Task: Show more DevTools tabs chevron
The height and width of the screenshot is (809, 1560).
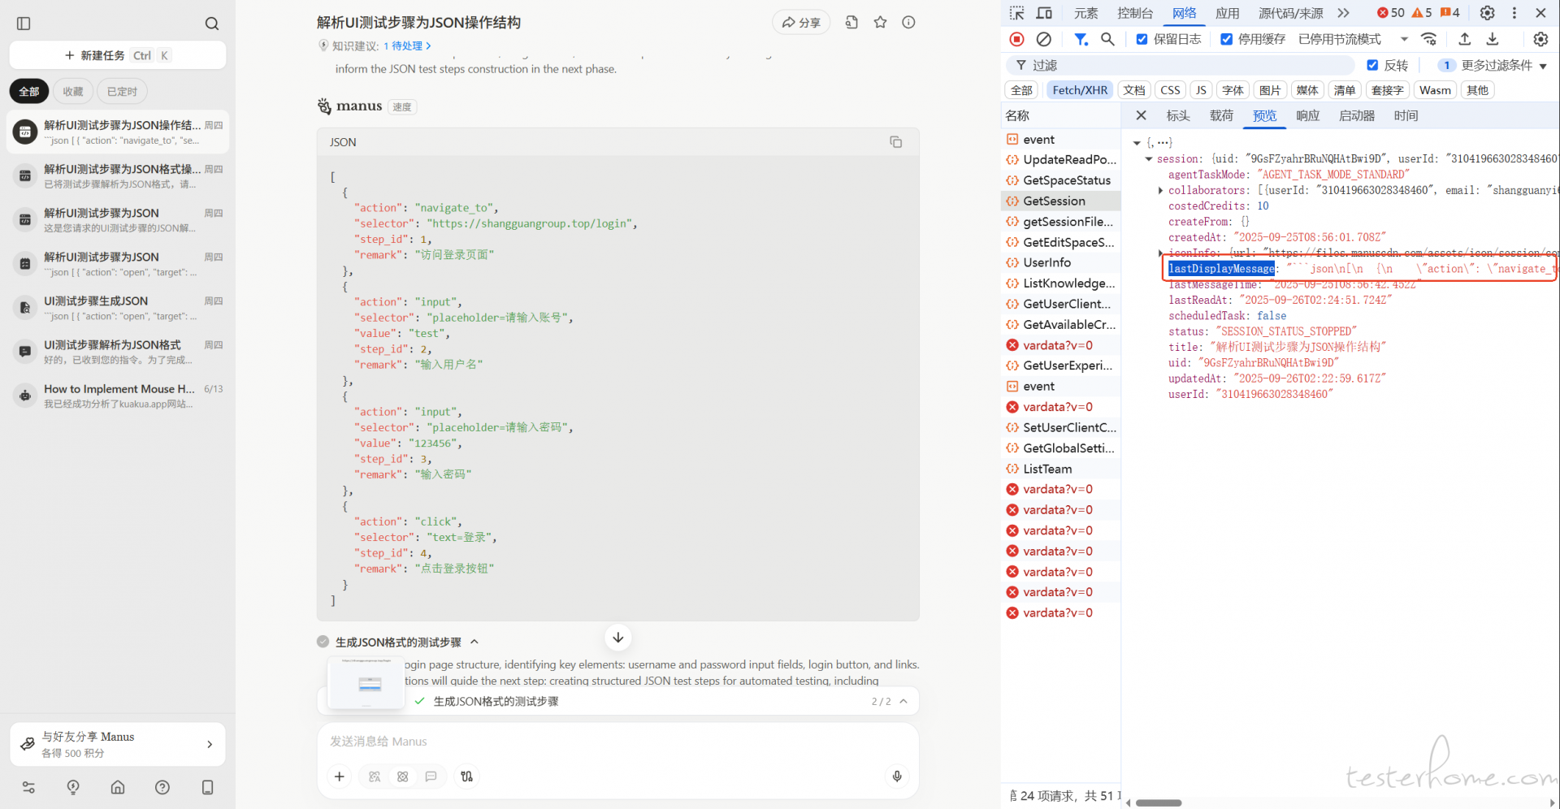Action: pyautogui.click(x=1343, y=13)
